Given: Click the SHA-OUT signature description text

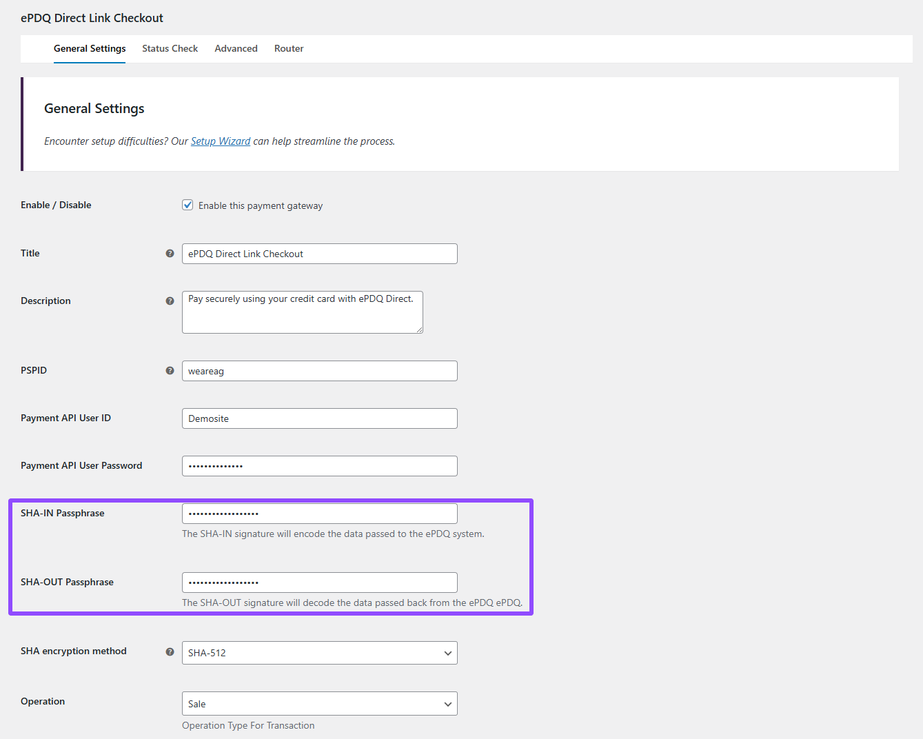Looking at the screenshot, I should pyautogui.click(x=352, y=603).
